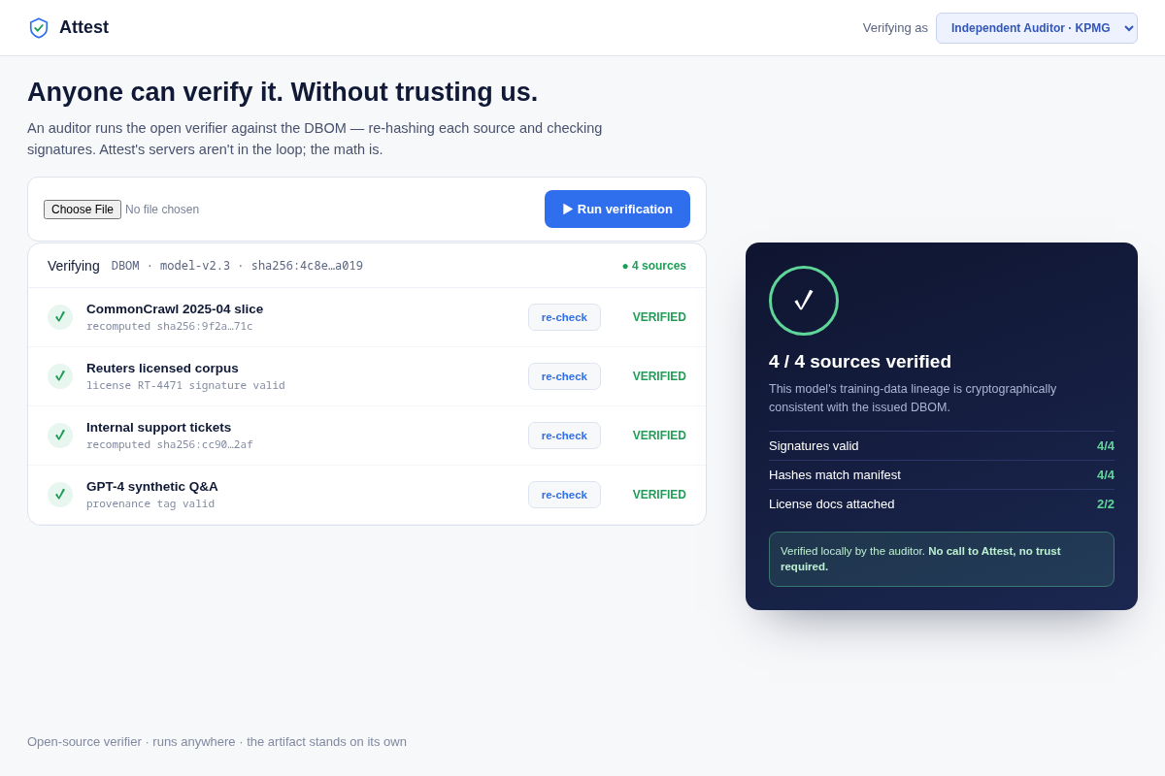
Task: Start Run verification
Action: 617,210
